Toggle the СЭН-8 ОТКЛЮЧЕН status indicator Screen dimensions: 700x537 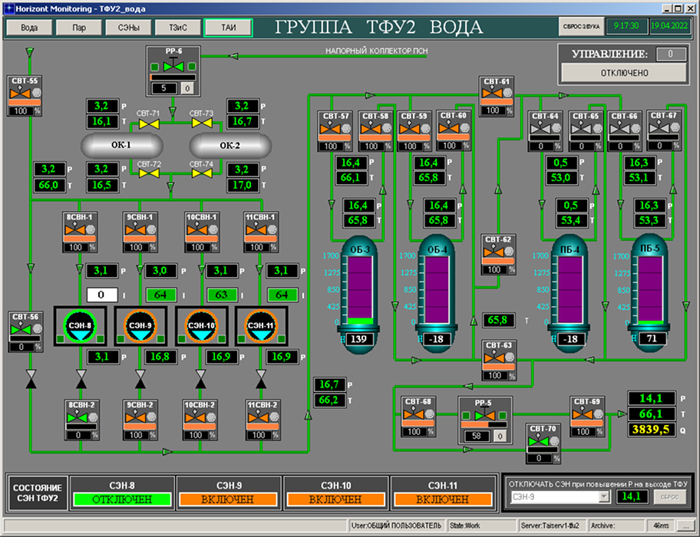coord(120,499)
